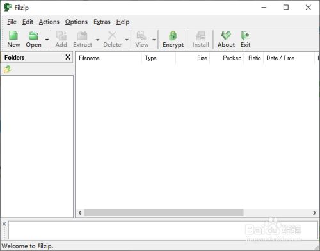Go up one folder level icon
Viewport: 320px width, 251px height.
pos(8,69)
